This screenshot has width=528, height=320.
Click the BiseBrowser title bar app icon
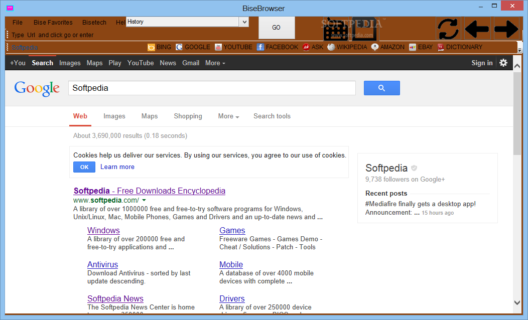[x=10, y=8]
